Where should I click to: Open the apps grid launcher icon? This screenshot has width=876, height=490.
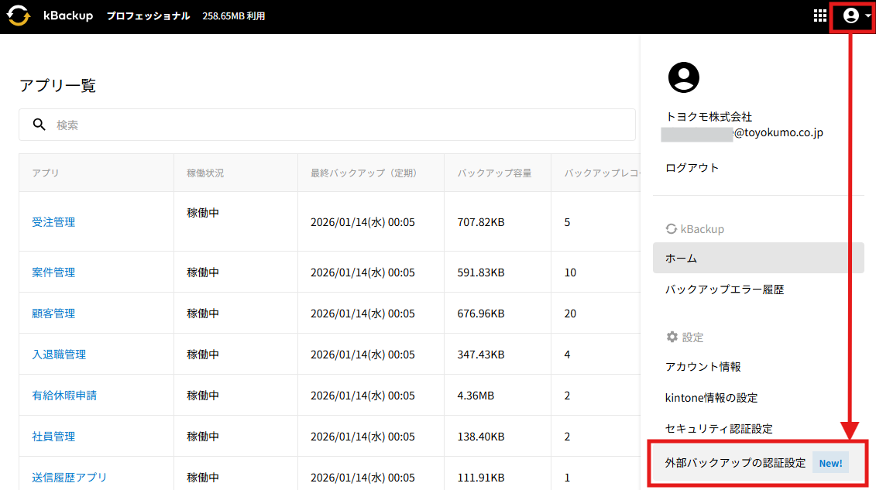point(820,15)
